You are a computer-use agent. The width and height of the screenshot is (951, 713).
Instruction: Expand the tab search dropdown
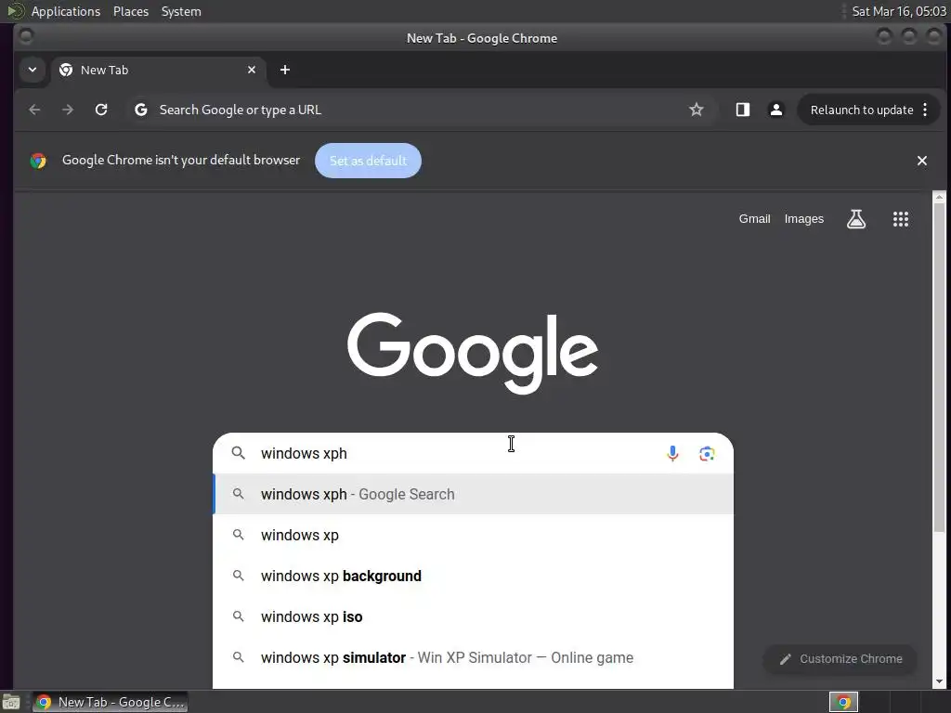33,70
